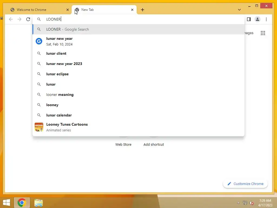Open Google apps grid icon
The image size is (277, 208).
[263, 33]
